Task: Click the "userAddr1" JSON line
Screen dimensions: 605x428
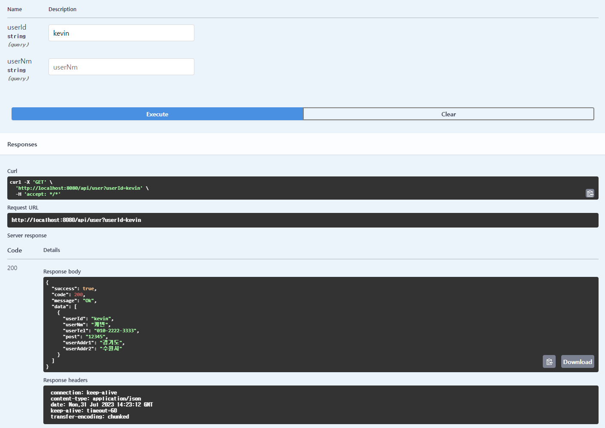Action: 94,343
